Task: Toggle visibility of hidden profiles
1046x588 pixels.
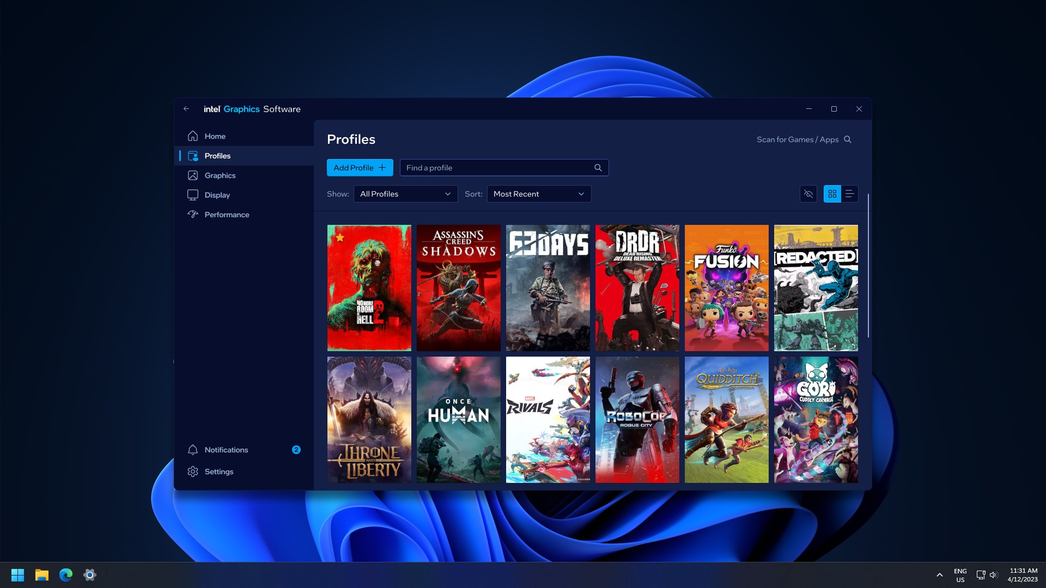Action: point(808,193)
